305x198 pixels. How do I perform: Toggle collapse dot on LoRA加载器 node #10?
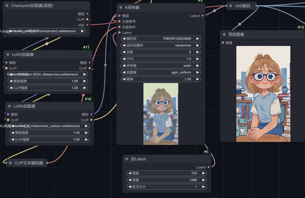pyautogui.click(x=10, y=106)
